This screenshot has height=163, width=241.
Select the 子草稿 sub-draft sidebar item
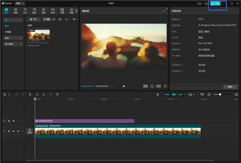8,32
